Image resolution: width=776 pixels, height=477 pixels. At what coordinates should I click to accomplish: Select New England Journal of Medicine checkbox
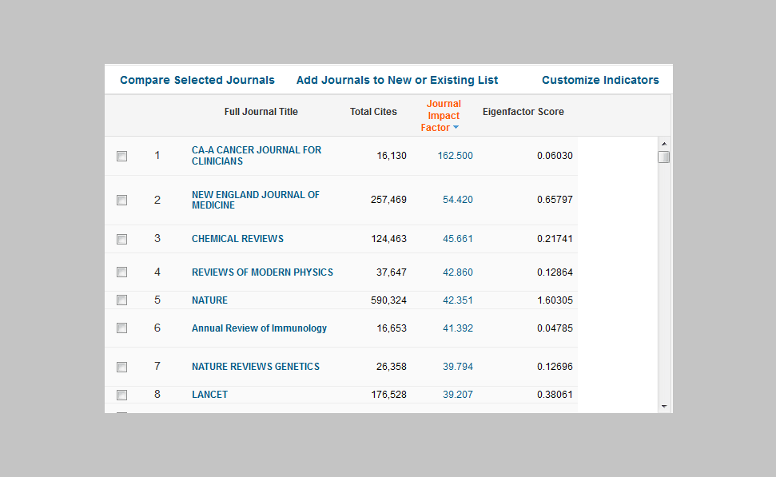click(121, 200)
